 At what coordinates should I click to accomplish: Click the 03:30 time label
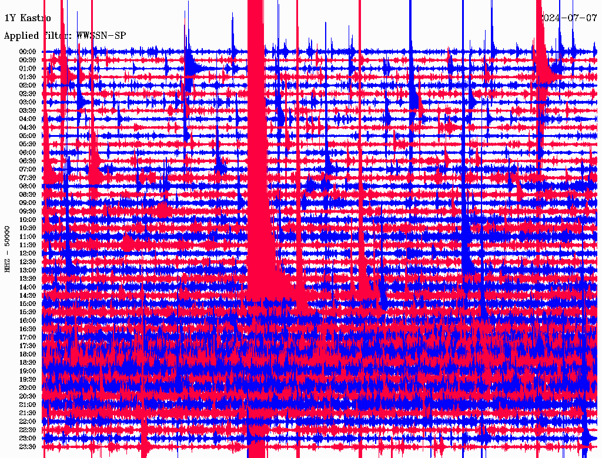click(x=28, y=110)
